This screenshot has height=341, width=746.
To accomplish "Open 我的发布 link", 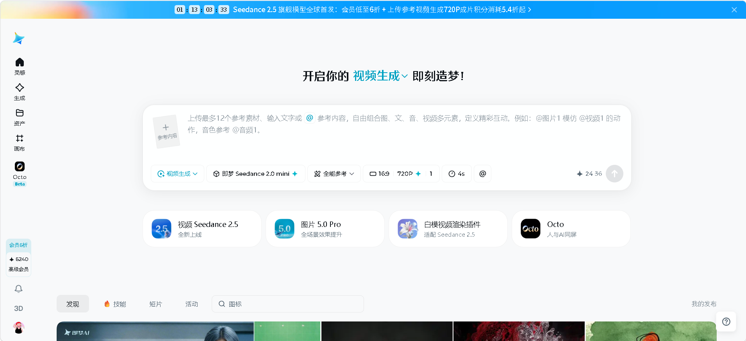I will pyautogui.click(x=704, y=304).
